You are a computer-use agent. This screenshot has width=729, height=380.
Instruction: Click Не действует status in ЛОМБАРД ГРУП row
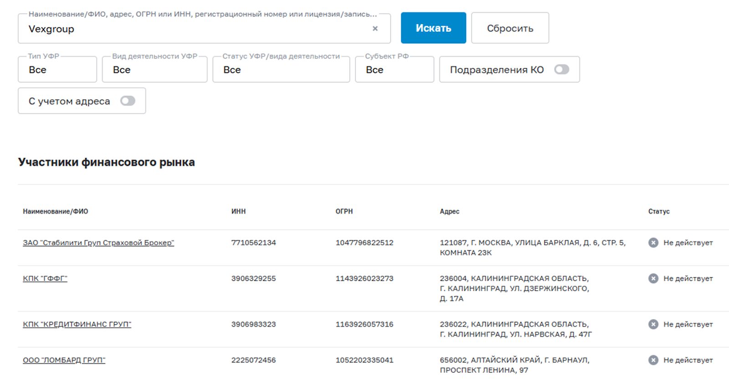pyautogui.click(x=688, y=360)
